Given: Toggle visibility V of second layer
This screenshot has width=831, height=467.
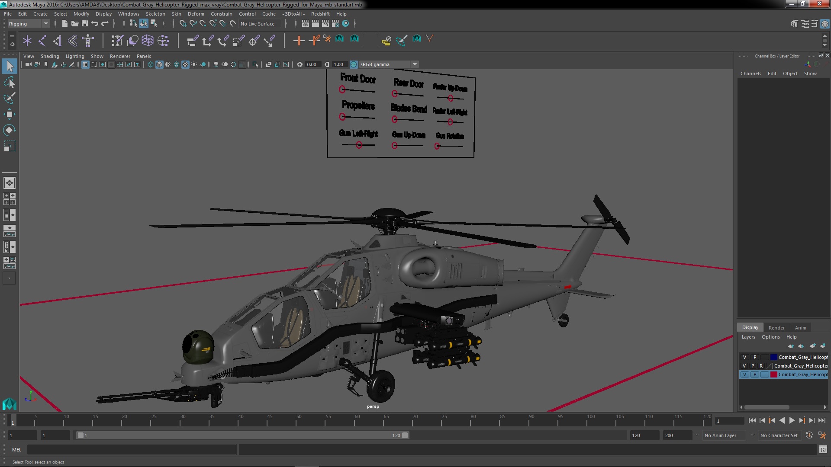Looking at the screenshot, I should click(x=744, y=366).
